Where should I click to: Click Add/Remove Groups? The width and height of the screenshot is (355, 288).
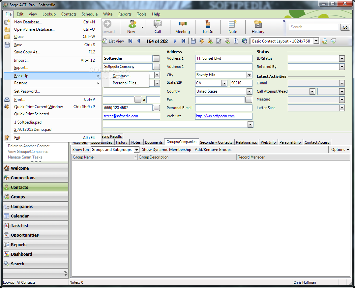(213, 150)
